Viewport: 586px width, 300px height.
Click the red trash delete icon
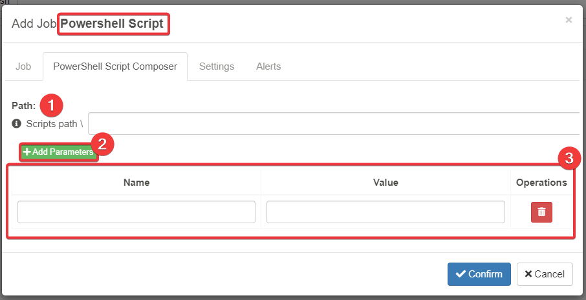(541, 212)
